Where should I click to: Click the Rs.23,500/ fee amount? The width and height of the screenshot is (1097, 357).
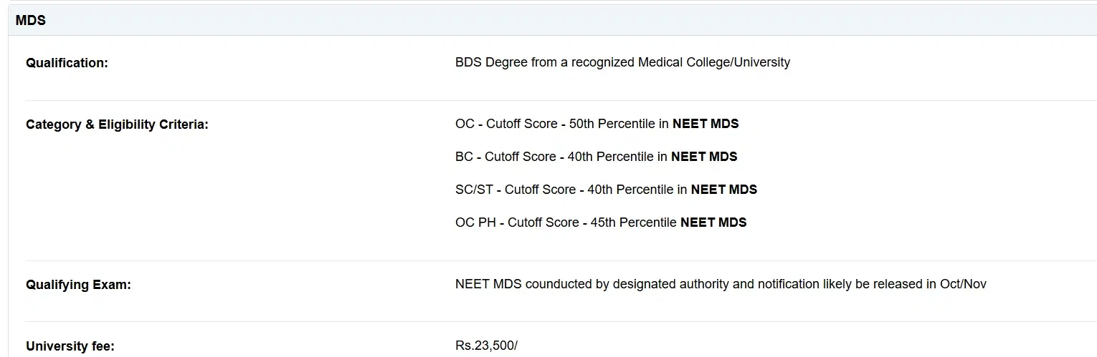click(x=485, y=346)
